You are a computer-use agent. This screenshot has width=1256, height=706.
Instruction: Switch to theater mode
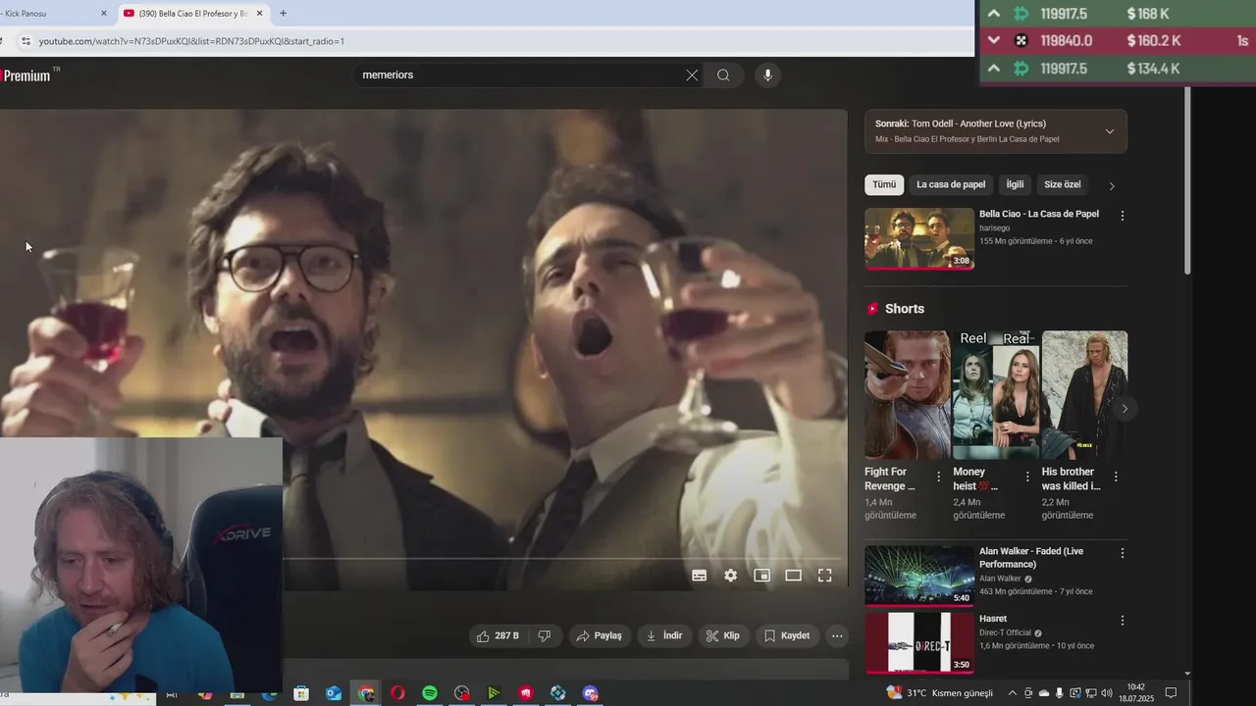793,576
